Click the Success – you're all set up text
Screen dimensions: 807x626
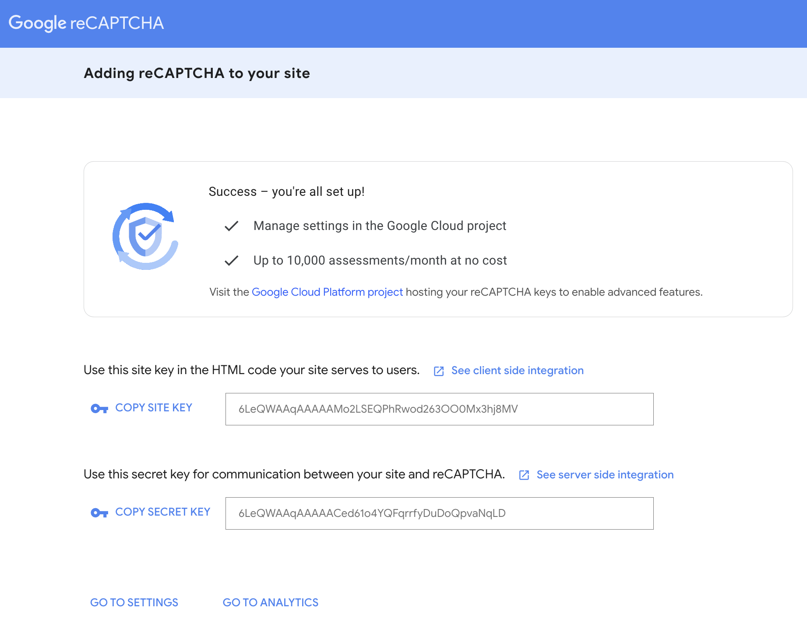click(287, 191)
